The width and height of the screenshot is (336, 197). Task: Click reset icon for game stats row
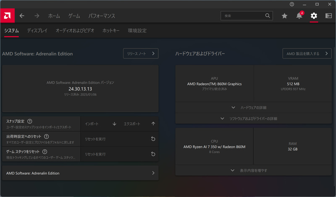153,154
